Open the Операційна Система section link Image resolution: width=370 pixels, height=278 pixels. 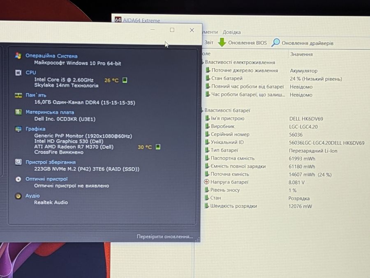pos(51,56)
